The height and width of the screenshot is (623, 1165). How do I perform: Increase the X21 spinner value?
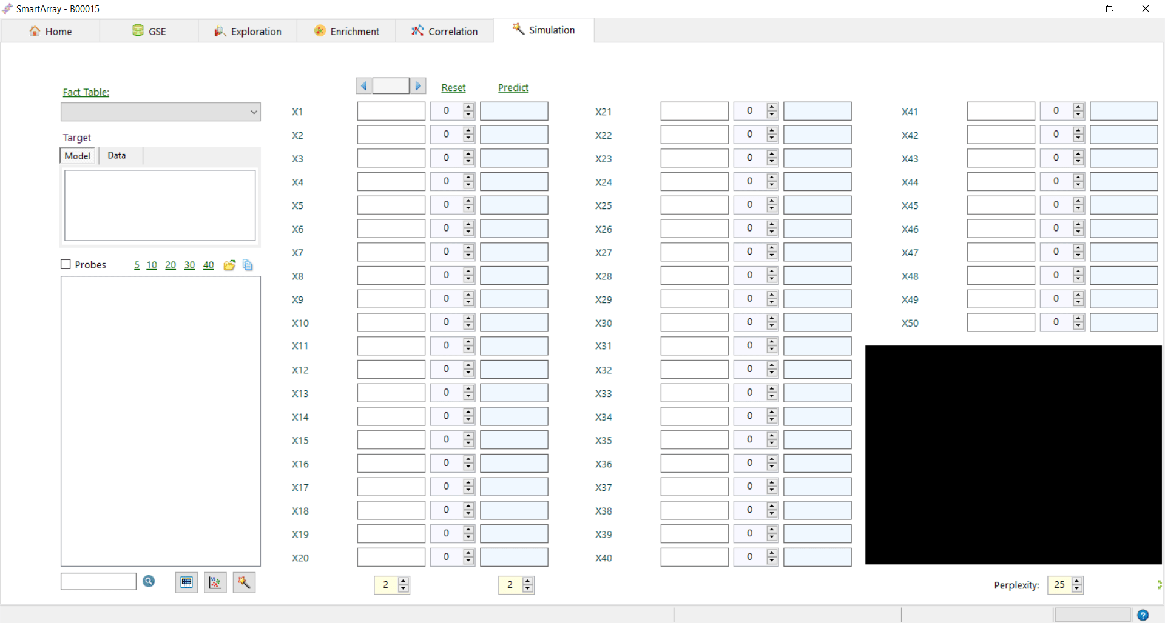point(772,107)
